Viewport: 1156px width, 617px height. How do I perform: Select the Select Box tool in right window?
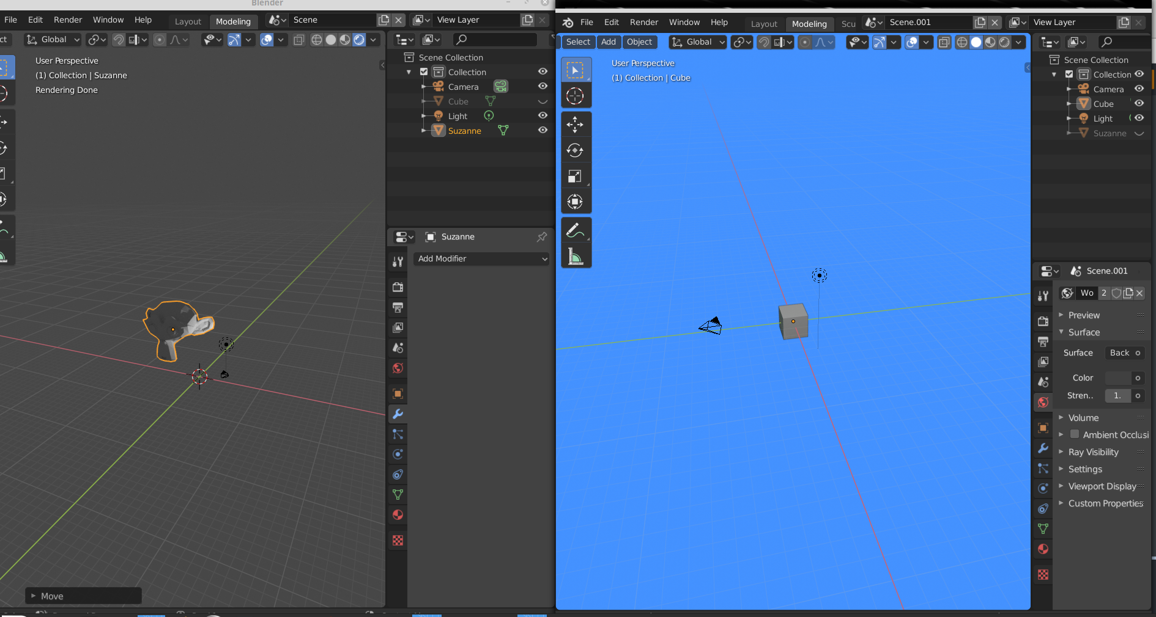click(575, 70)
